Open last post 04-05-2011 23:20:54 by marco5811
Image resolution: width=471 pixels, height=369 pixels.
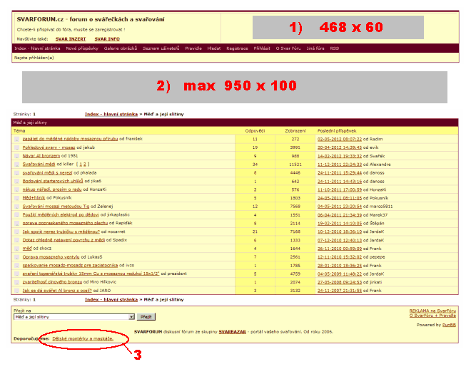click(340, 207)
